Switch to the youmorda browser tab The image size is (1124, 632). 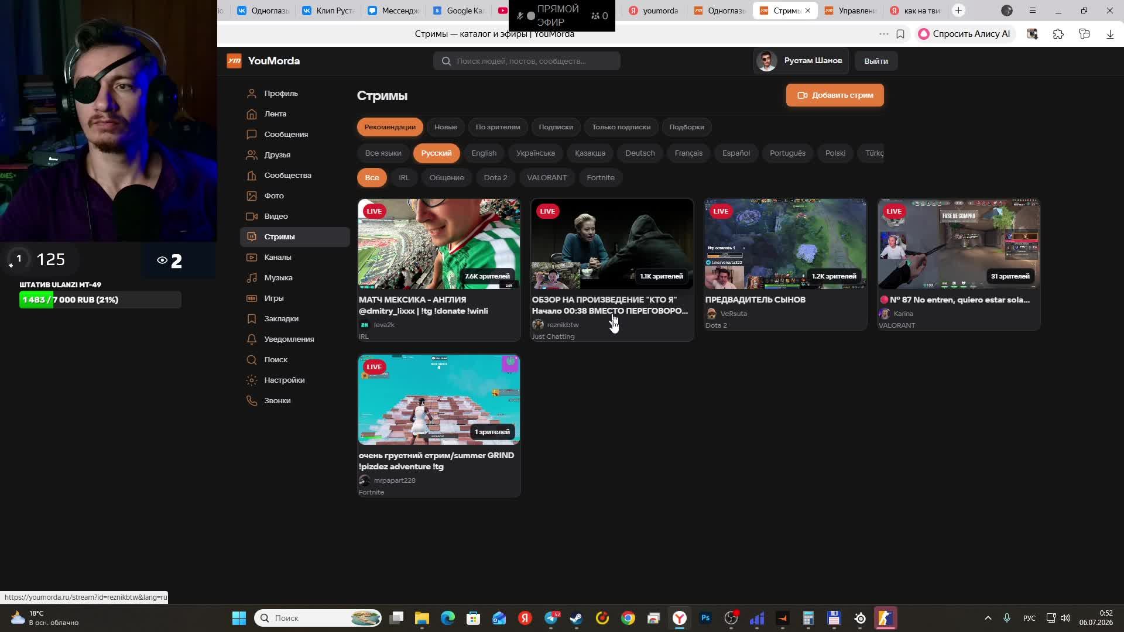(x=653, y=11)
